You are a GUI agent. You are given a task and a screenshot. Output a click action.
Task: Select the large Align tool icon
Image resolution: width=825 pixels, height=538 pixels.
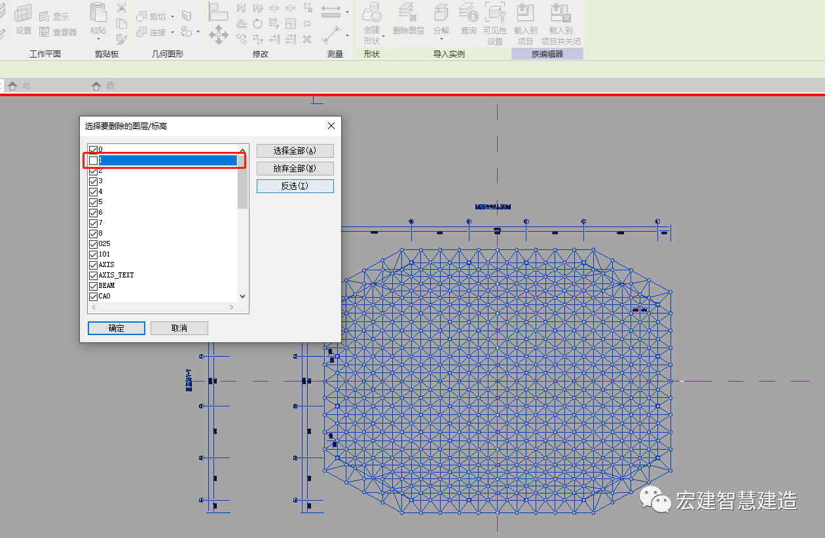tap(218, 11)
